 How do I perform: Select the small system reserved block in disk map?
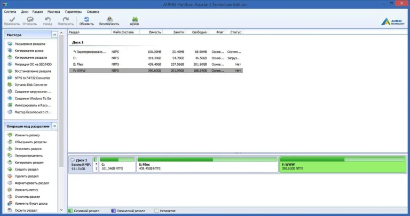[x=96, y=165]
